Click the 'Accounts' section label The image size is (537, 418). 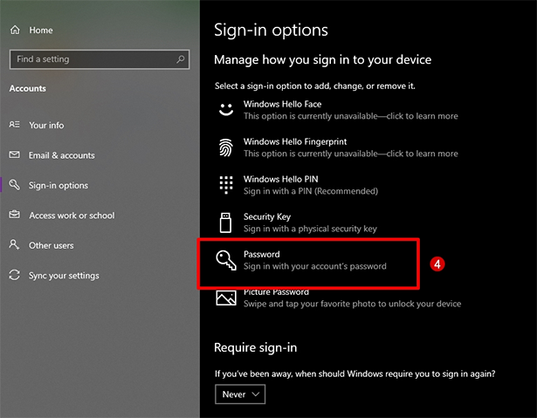tap(28, 88)
